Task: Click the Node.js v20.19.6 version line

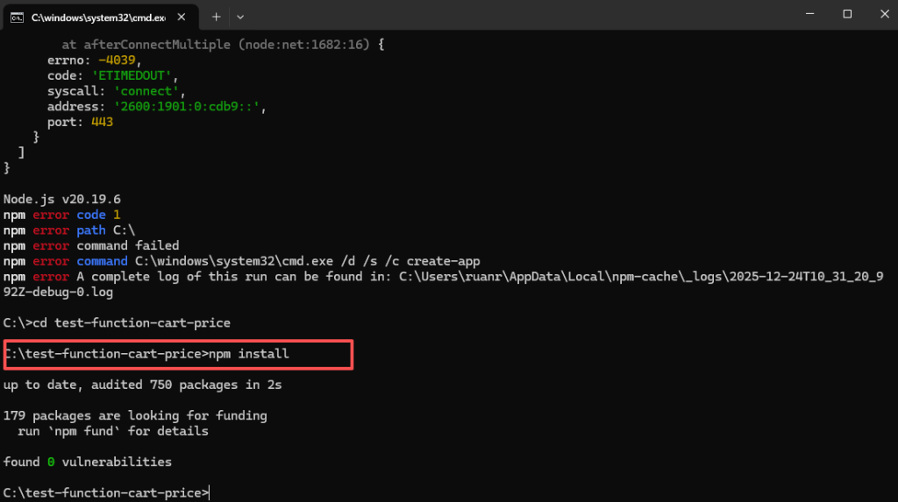Action: pos(61,199)
